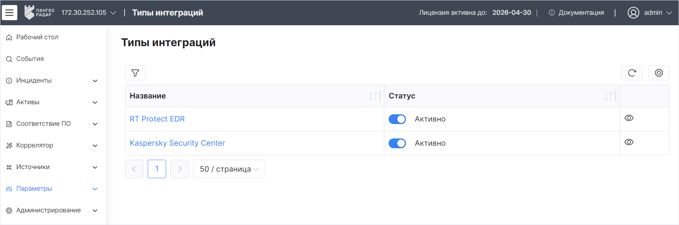Go to previous page arrow
This screenshot has height=225, width=679.
pos(134,169)
